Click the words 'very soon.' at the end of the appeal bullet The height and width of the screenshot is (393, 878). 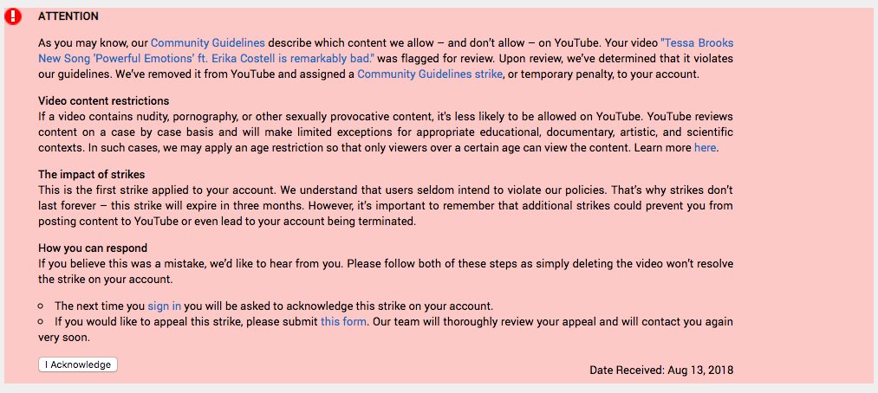[64, 338]
